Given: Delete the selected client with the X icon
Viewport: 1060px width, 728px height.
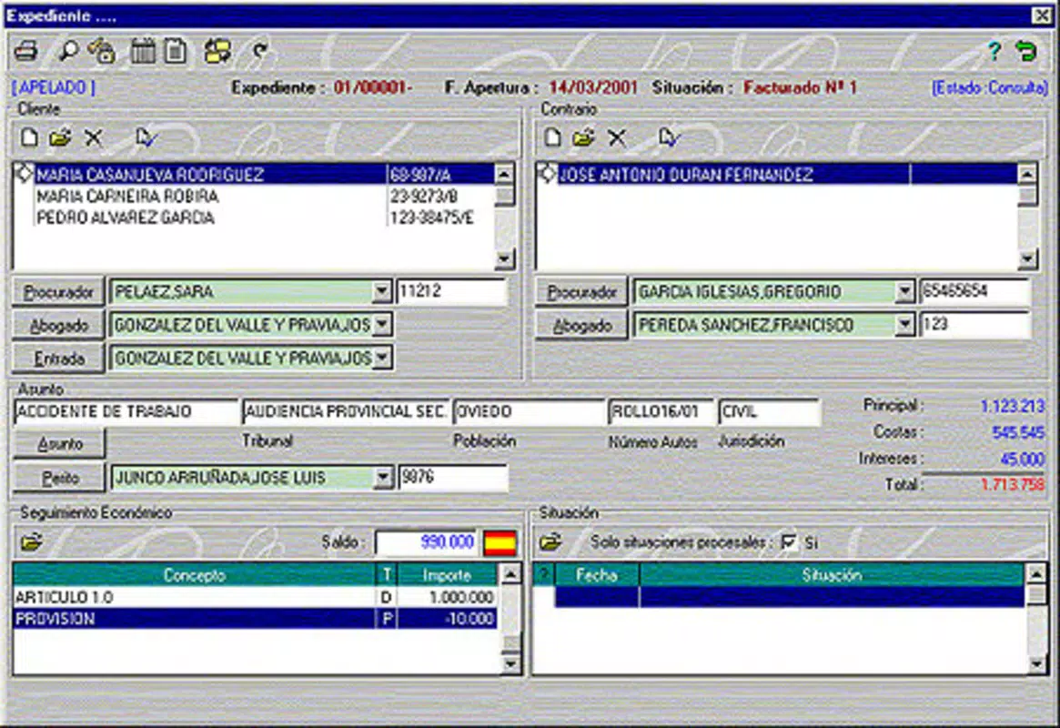Looking at the screenshot, I should pyautogui.click(x=94, y=138).
